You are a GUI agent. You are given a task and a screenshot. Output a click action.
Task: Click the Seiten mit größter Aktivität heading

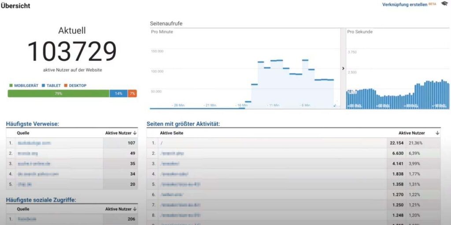pyautogui.click(x=183, y=124)
